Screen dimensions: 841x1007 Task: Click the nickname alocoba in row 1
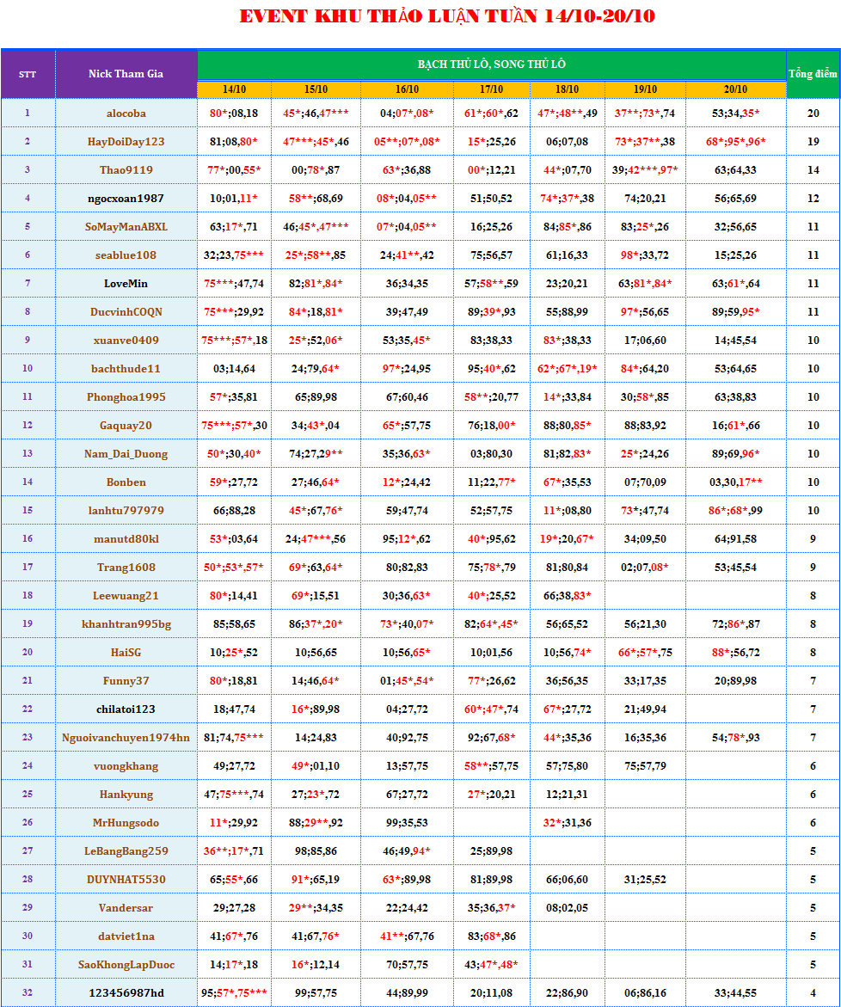[x=126, y=113]
